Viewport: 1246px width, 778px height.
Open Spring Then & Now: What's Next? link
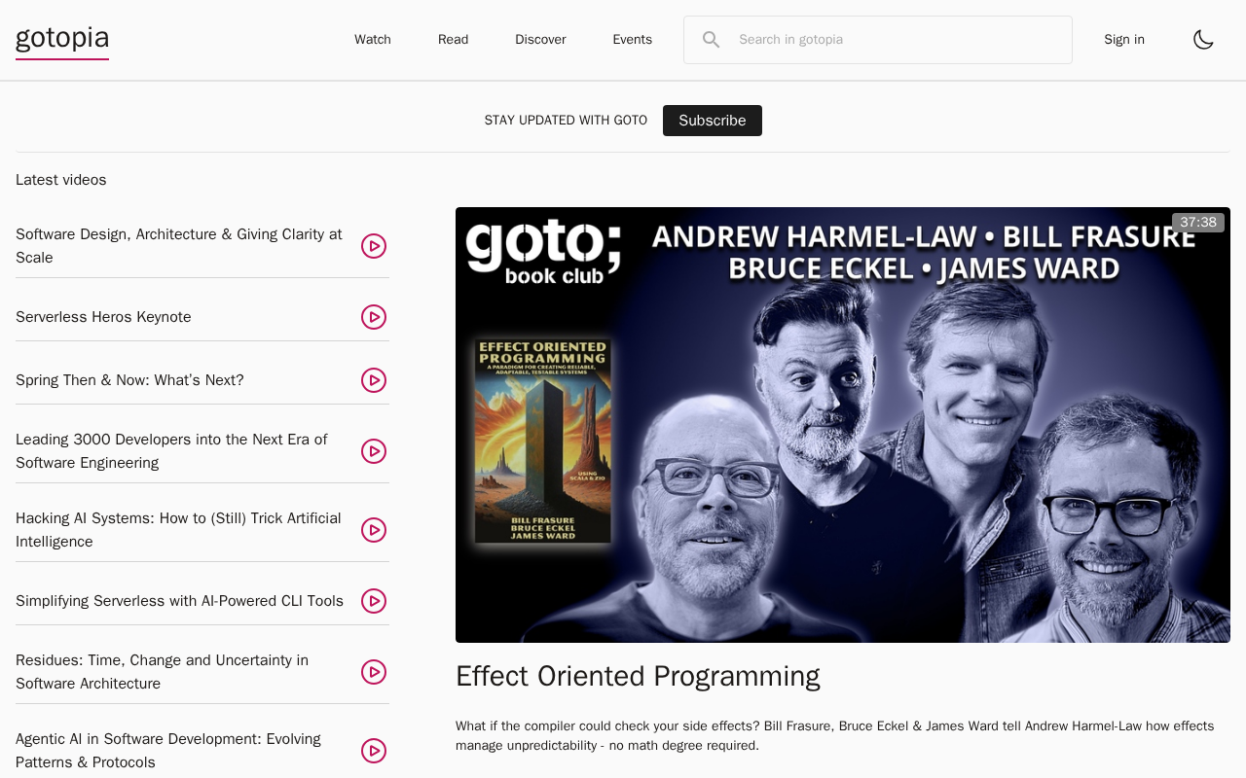(x=129, y=380)
